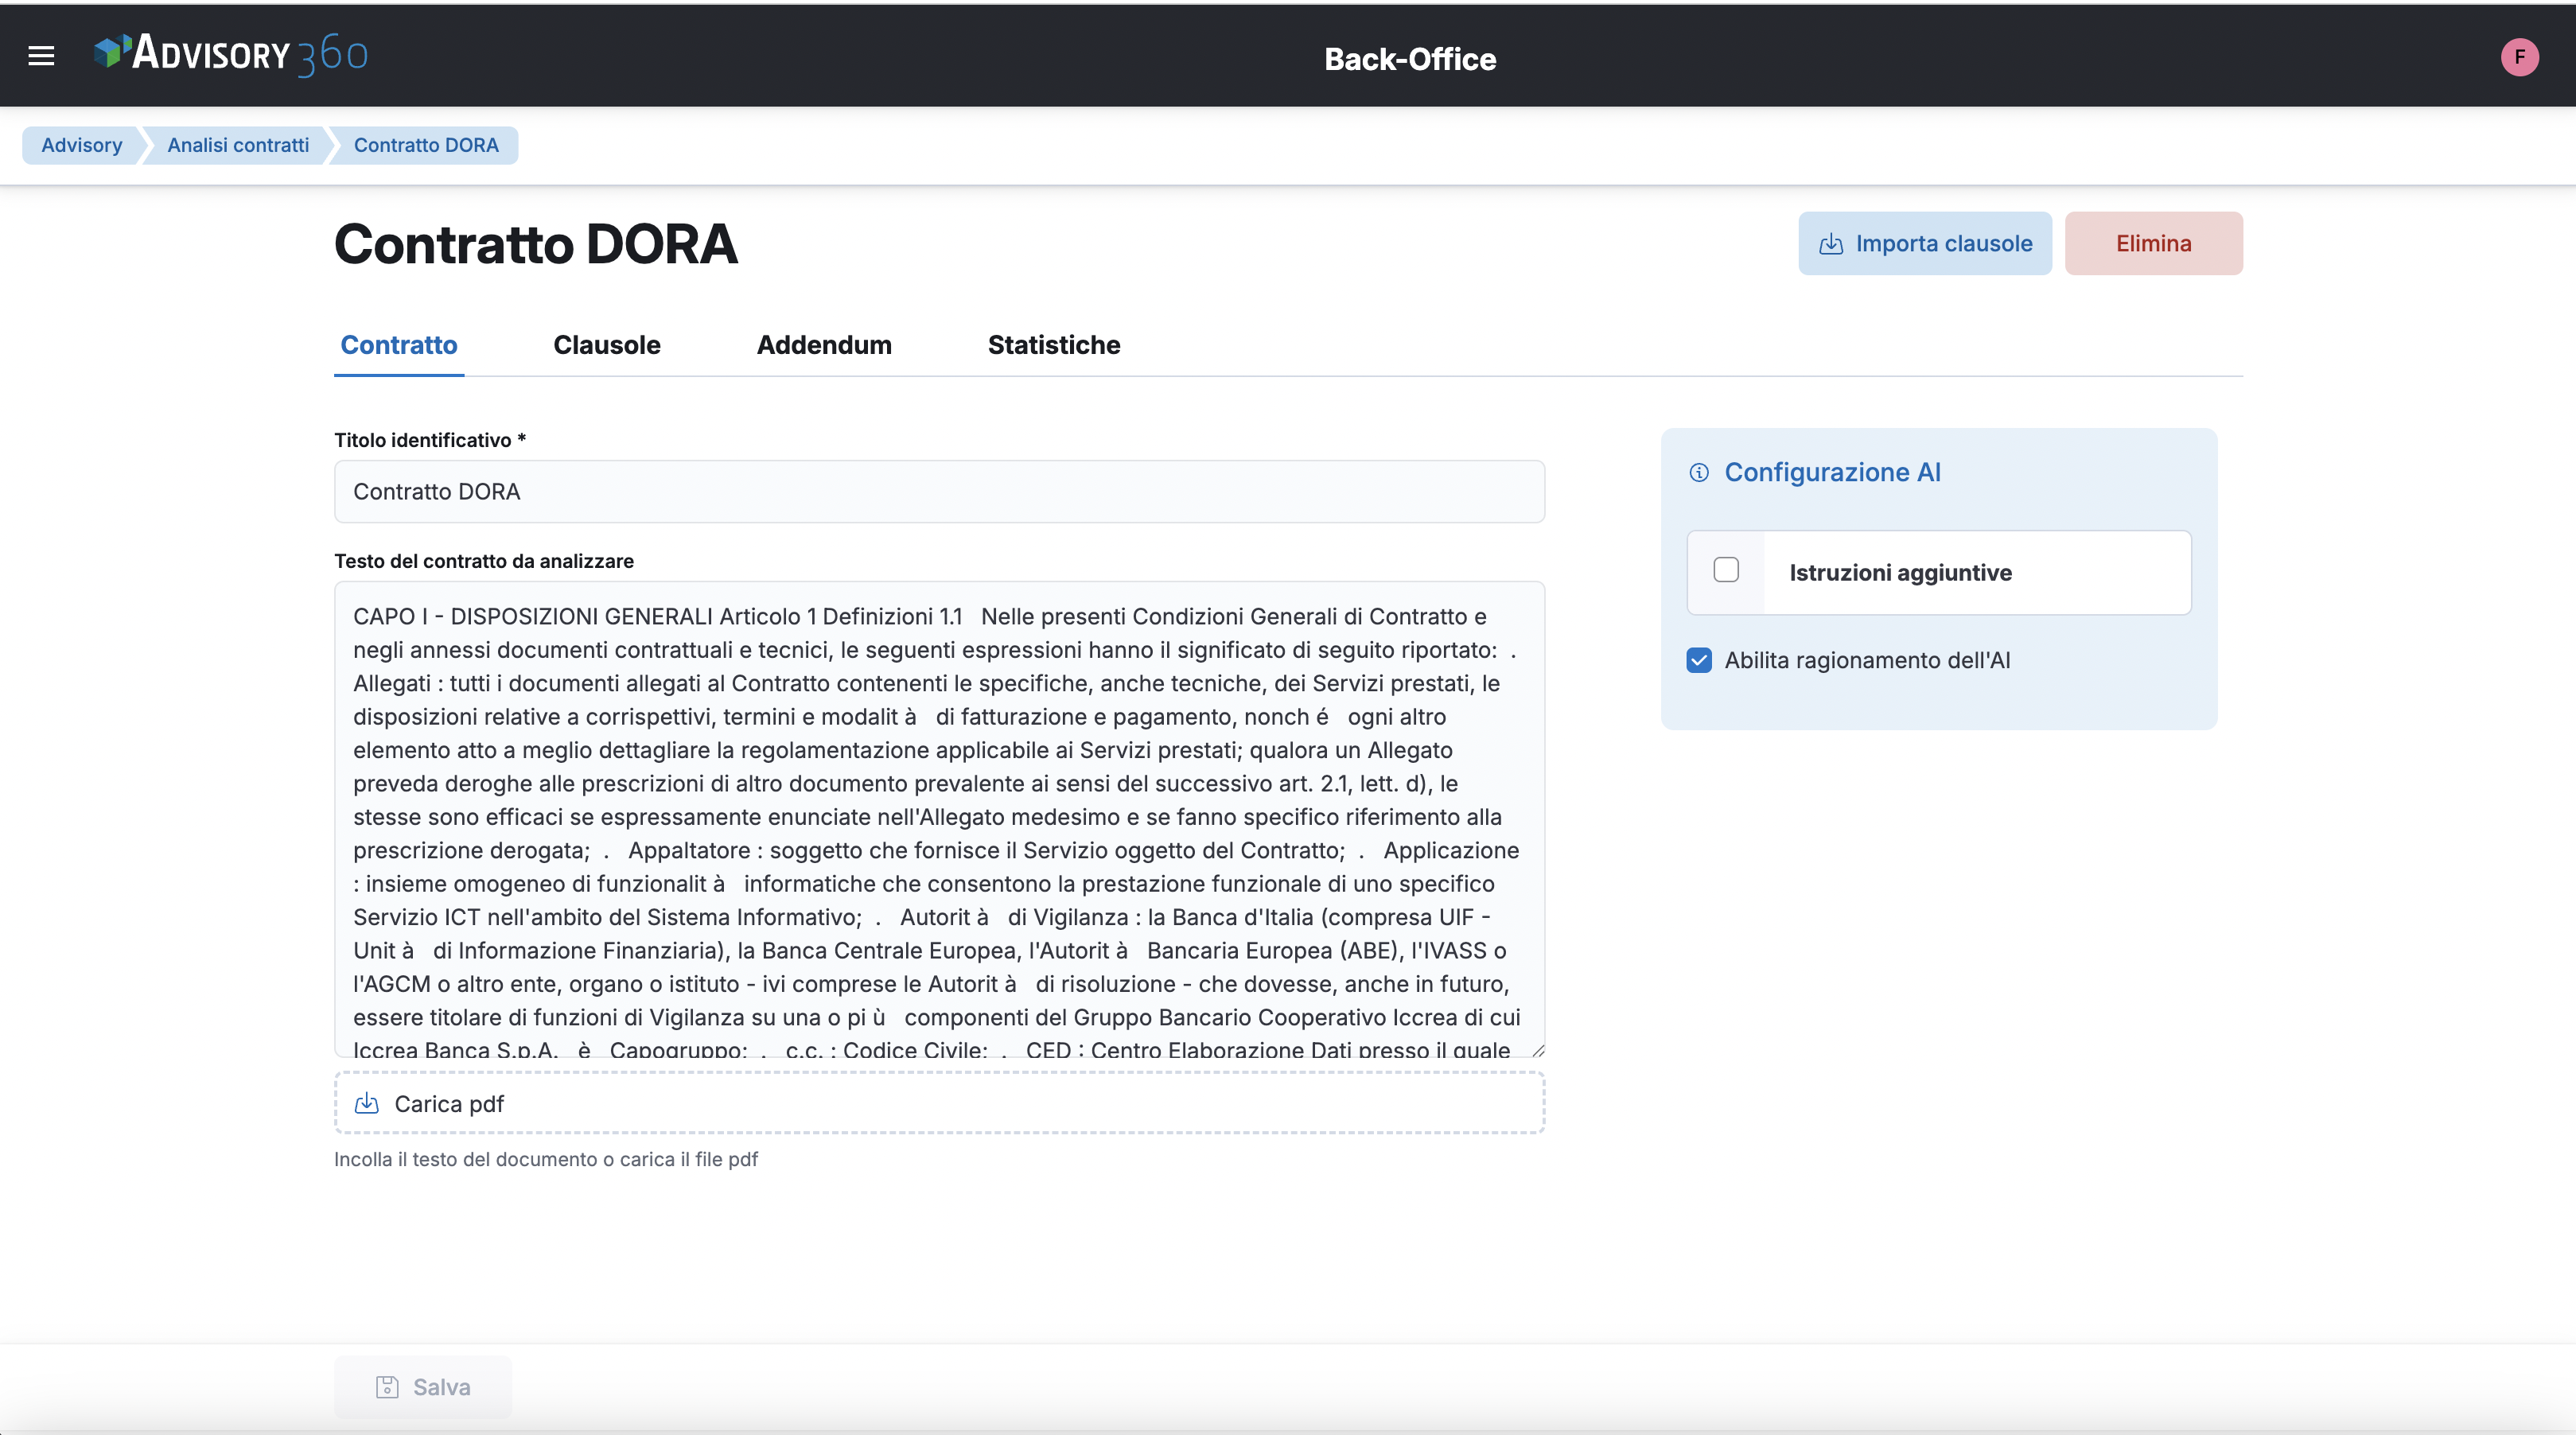
Task: Click the import icon on Importa clausole
Action: (x=1831, y=244)
